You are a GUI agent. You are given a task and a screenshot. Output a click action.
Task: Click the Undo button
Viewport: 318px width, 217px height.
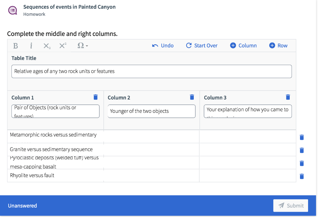[163, 46]
